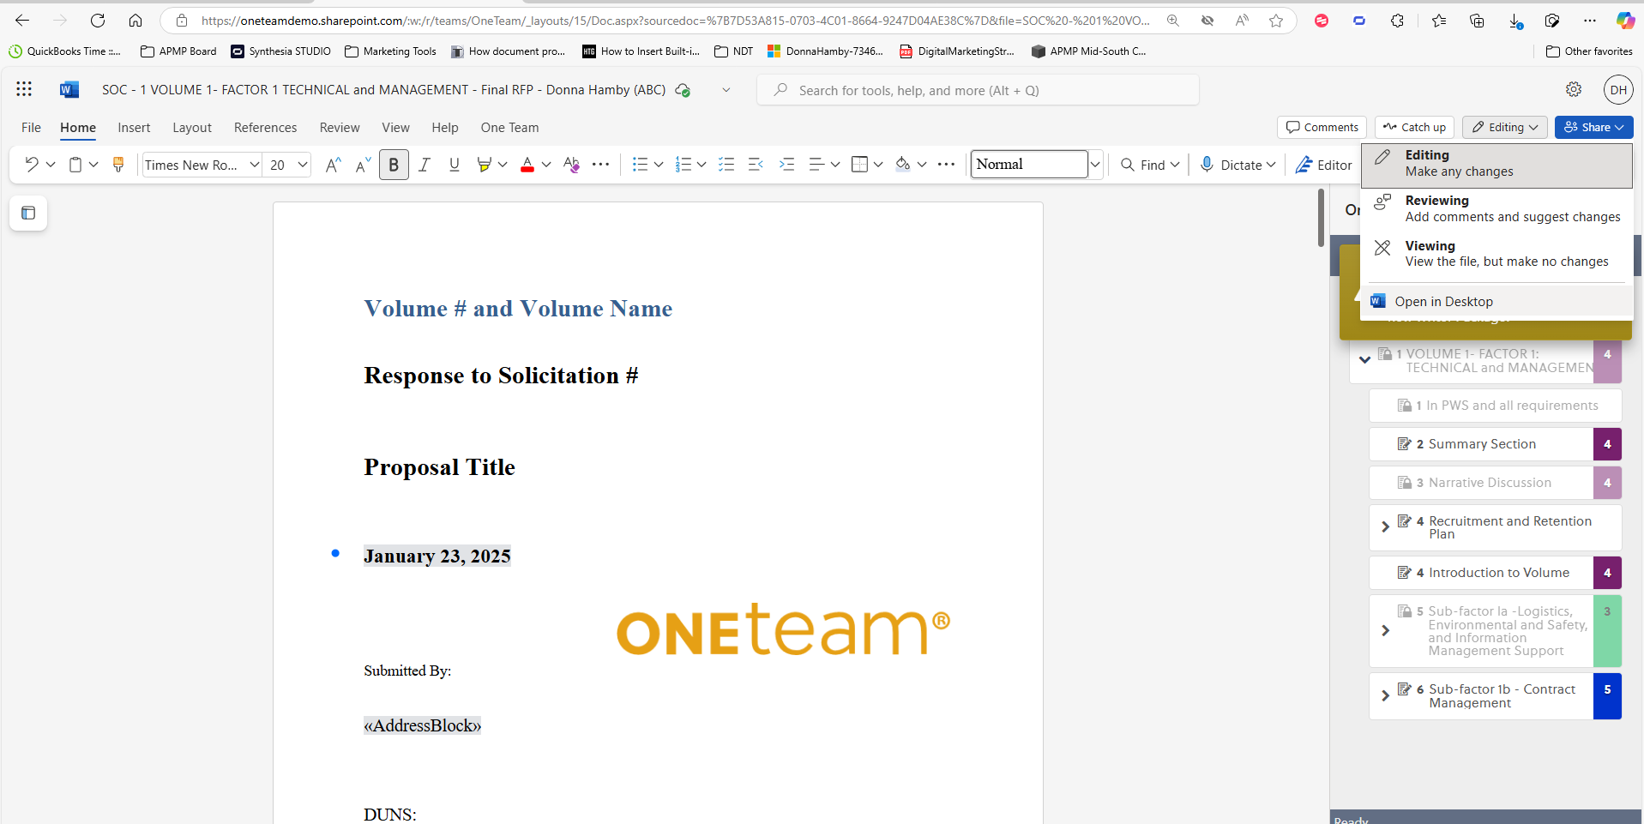Expand Sub-factor Ia Logistics section
The width and height of the screenshot is (1644, 824).
point(1385,630)
